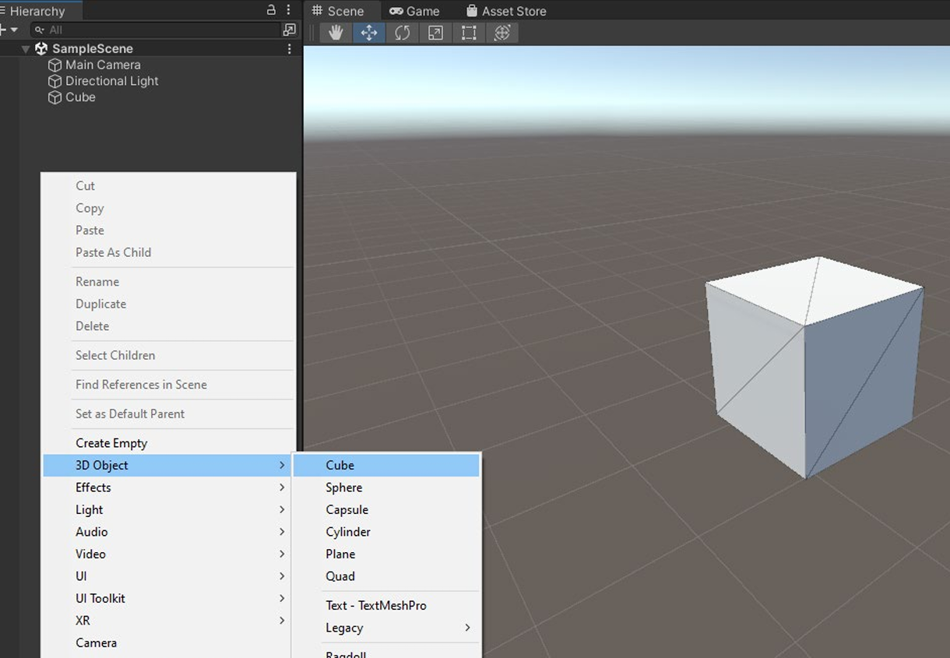
Task: Click the Unity logo beside SampleScene
Action: click(41, 48)
